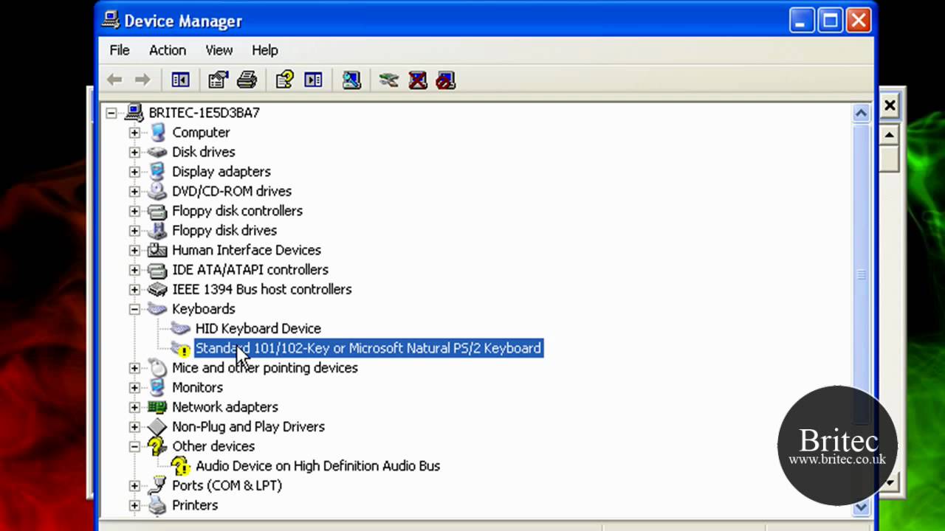Expand the Computer node

(x=134, y=133)
